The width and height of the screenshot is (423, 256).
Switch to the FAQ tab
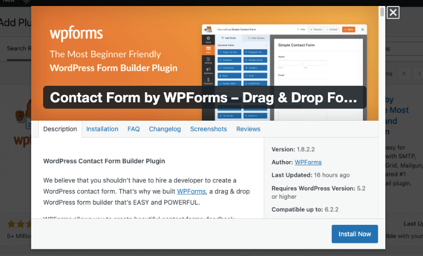(x=134, y=129)
